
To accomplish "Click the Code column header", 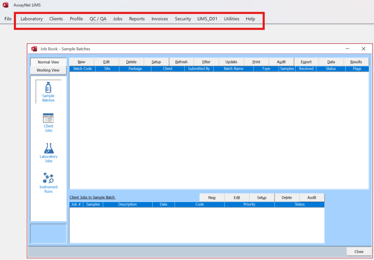I will tap(199, 204).
